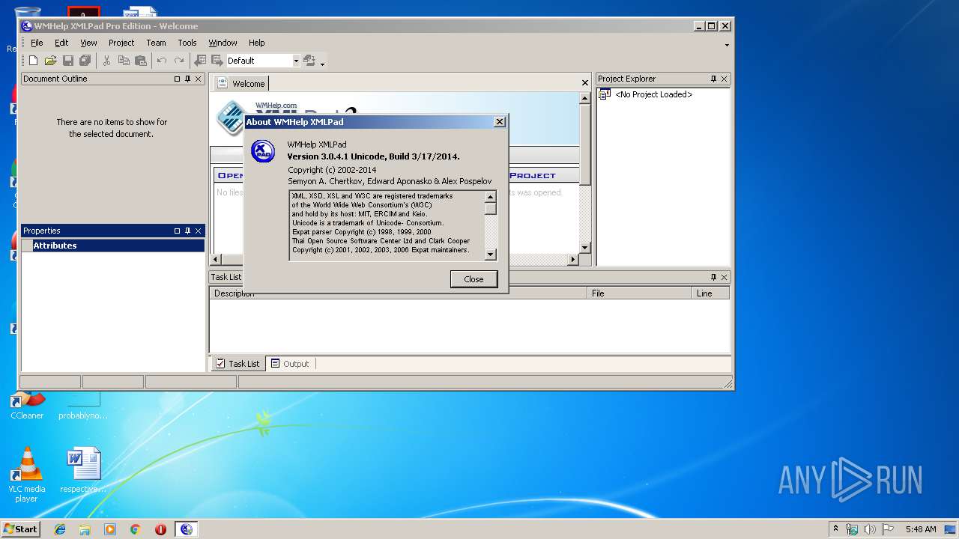Maximize the Document Outline panel
Image resolution: width=959 pixels, height=539 pixels.
pos(178,79)
